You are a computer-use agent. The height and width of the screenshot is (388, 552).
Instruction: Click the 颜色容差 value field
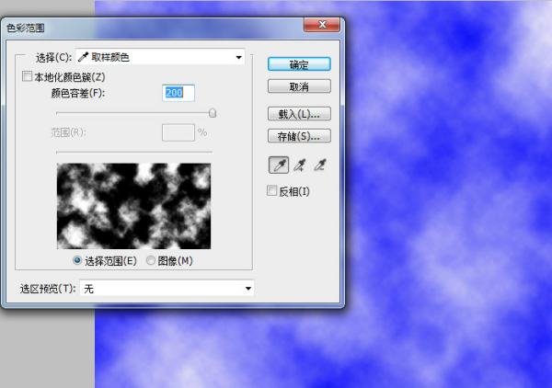click(x=178, y=93)
